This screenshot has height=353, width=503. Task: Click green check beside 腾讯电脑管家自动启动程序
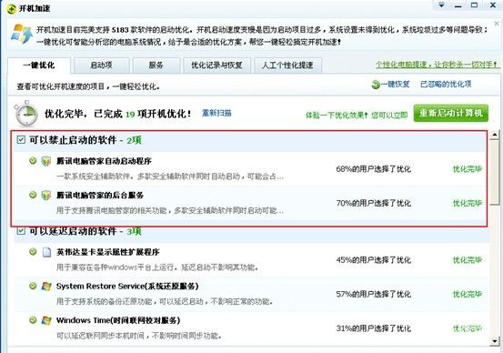pyautogui.click(x=33, y=160)
